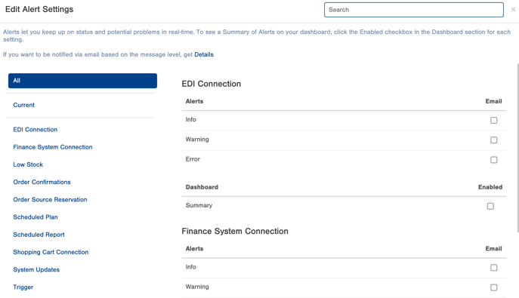Enable EDI Connection dashboard Summary checkbox
The height and width of the screenshot is (298, 519).
[x=490, y=206]
